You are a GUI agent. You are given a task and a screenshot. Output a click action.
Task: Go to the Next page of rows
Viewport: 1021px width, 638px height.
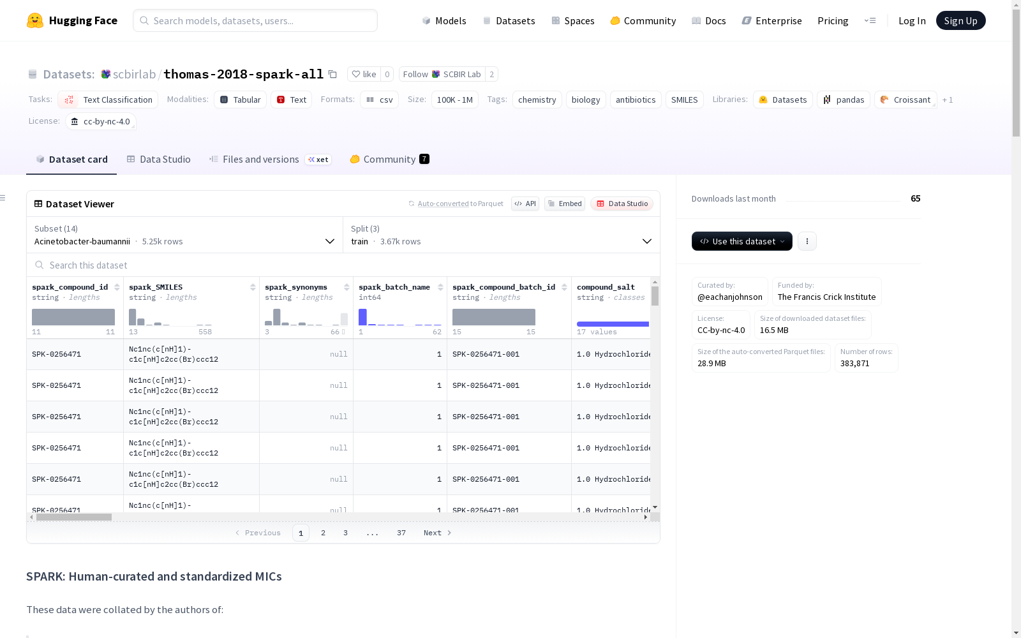pyautogui.click(x=438, y=533)
